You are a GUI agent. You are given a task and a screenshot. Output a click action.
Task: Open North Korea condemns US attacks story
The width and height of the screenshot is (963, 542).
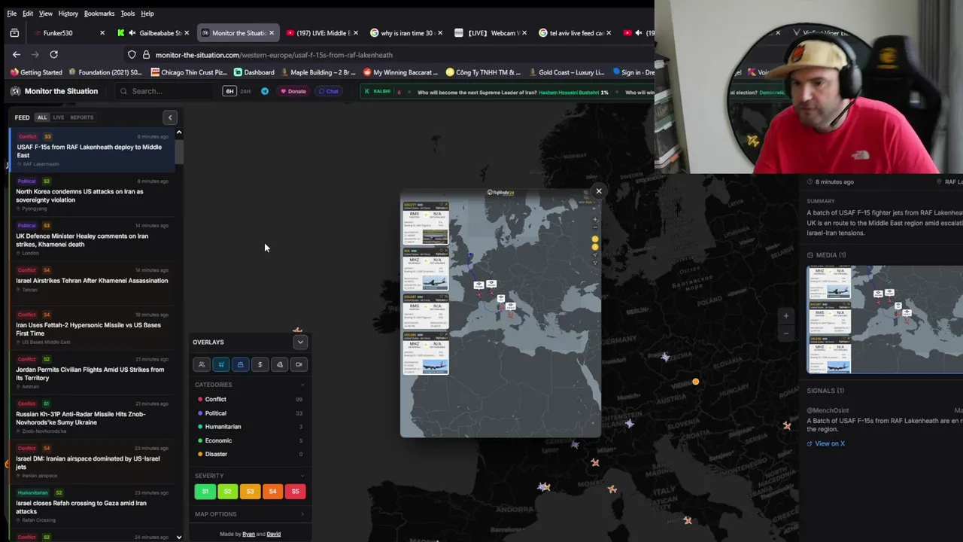[92, 196]
